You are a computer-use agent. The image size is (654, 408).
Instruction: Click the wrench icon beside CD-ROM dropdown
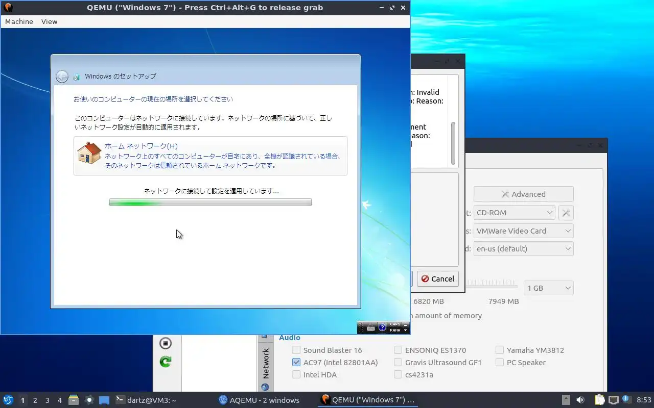pos(566,213)
